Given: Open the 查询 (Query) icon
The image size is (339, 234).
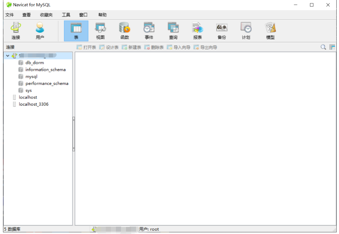Looking at the screenshot, I should coord(173,30).
